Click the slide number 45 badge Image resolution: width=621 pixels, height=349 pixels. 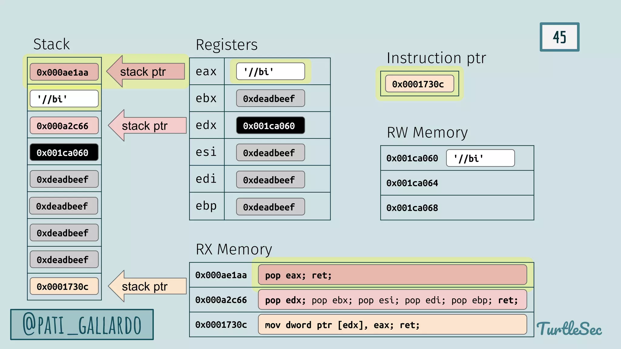pos(559,37)
